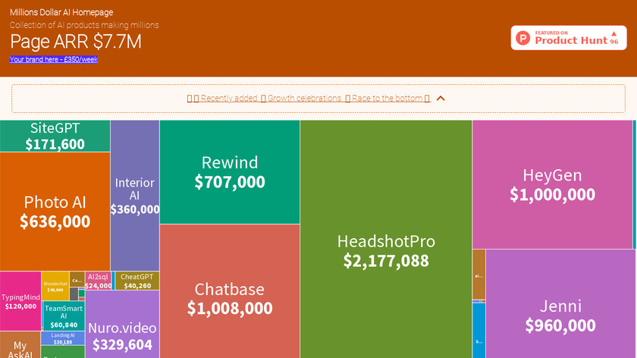Select the Jenni $960,000 tile

click(560, 303)
